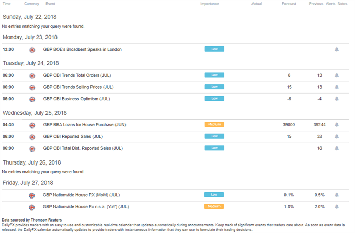Viewport: 355px width, 233px height.
Task: Click Low importance badge on BOE's Broadbent row
Action: pyautogui.click(x=214, y=49)
